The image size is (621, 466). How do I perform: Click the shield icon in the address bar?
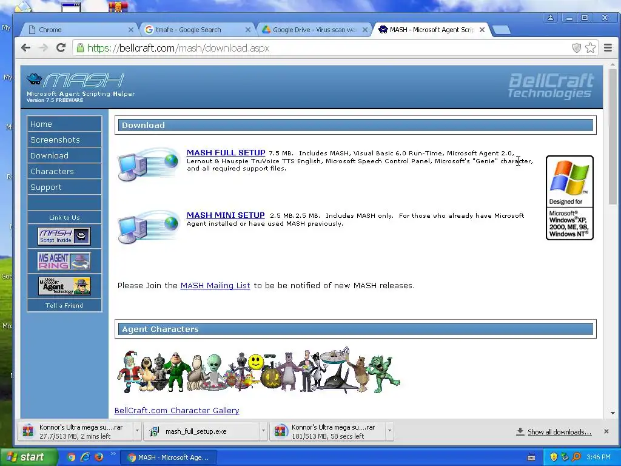pos(577,48)
